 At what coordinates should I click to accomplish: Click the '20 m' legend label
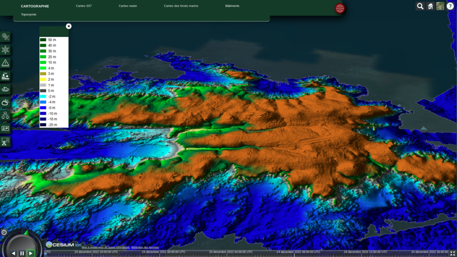point(52,57)
